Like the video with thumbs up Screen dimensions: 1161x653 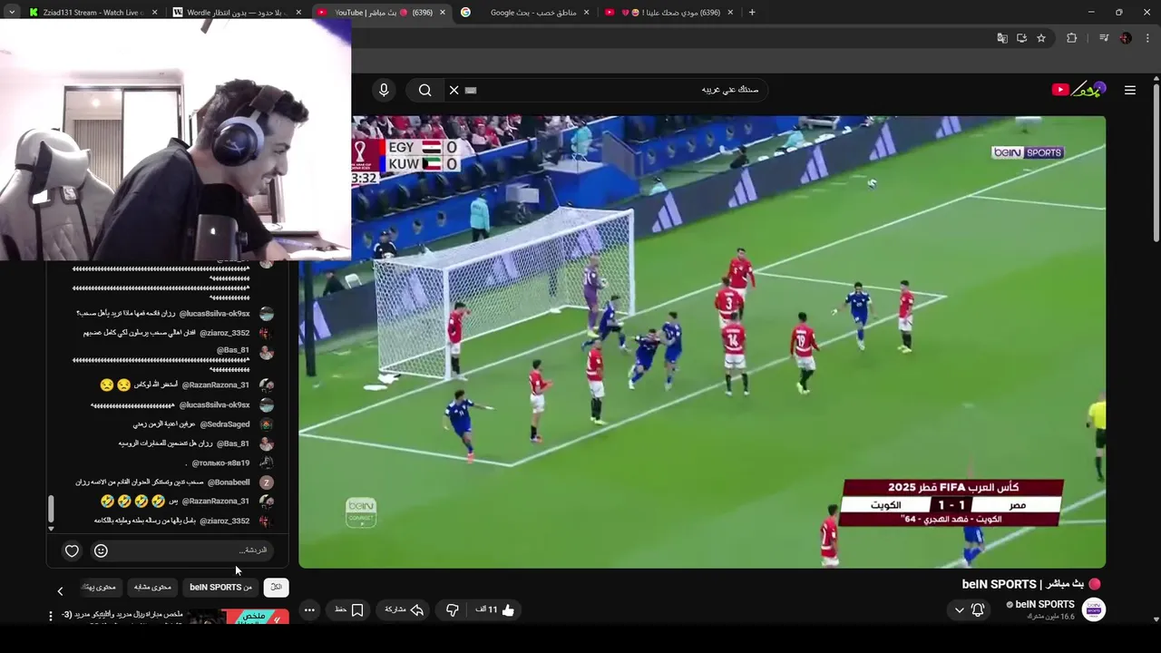point(496,610)
